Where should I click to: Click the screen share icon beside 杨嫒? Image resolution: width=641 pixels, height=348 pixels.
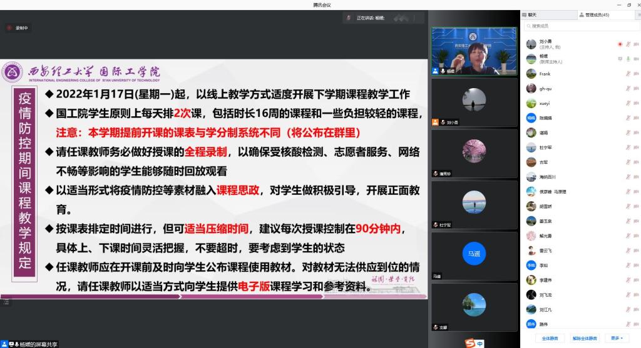620,59
